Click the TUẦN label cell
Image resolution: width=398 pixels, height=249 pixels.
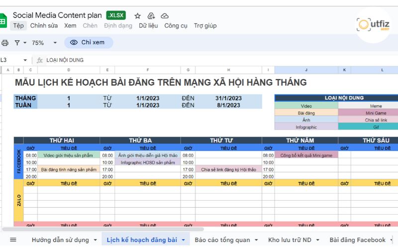(x=25, y=105)
